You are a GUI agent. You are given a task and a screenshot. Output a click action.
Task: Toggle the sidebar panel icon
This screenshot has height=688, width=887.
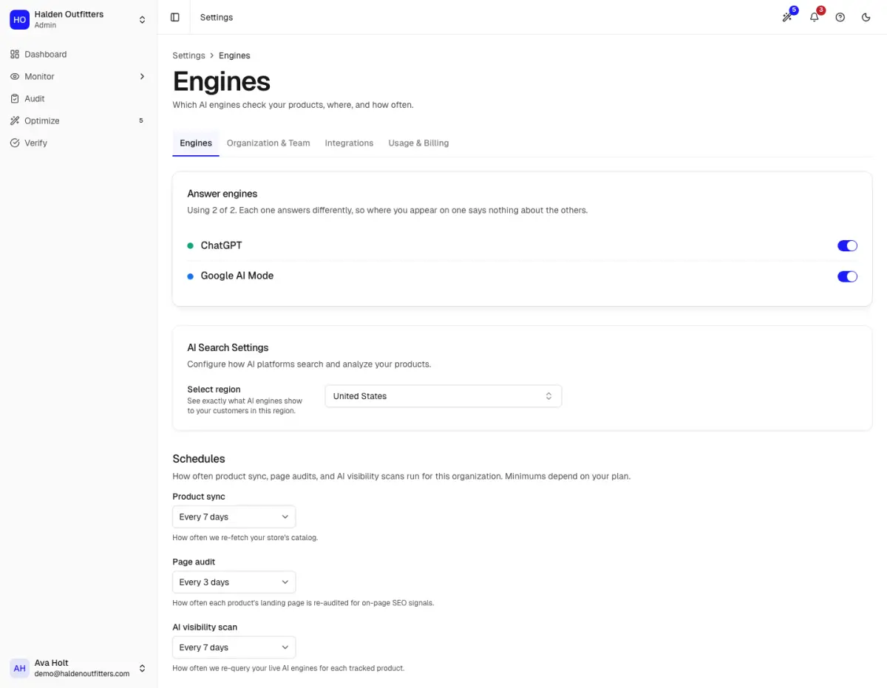pyautogui.click(x=175, y=17)
